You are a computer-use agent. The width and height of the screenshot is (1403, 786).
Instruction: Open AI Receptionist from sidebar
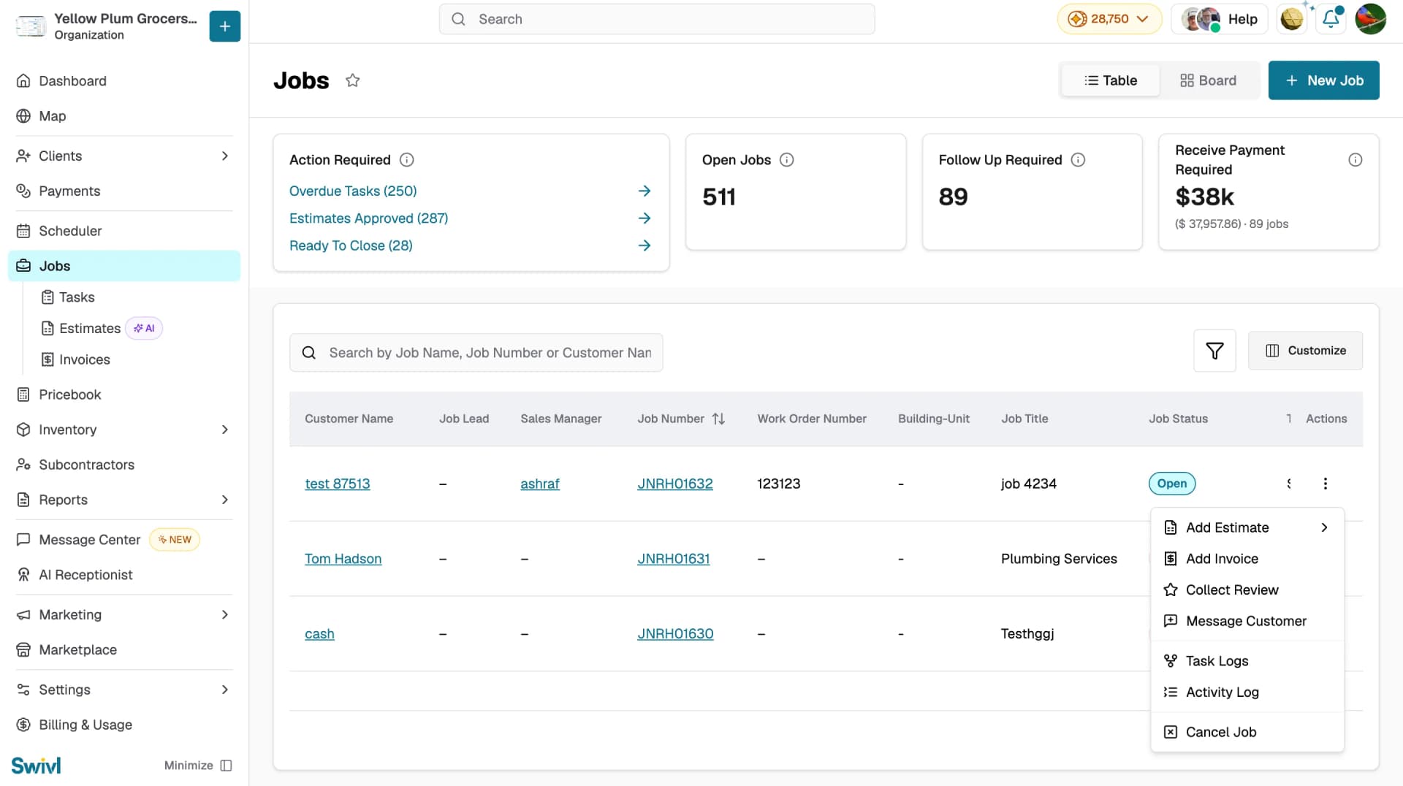click(124, 575)
